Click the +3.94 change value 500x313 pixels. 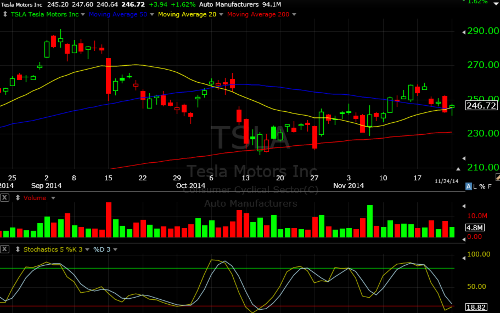click(158, 5)
